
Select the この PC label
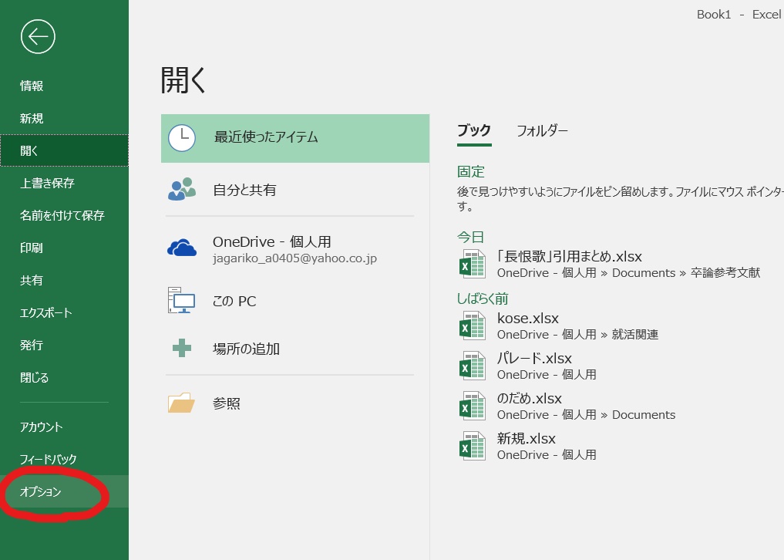[x=234, y=301]
